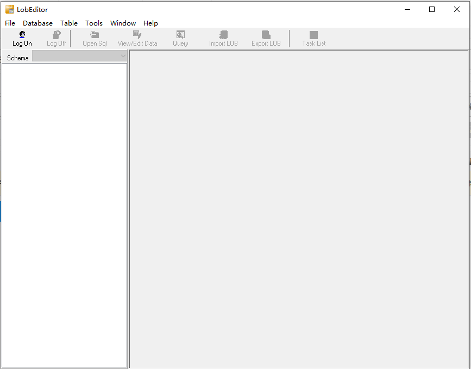
Task: Click the Import LOB icon
Action: pos(223,35)
